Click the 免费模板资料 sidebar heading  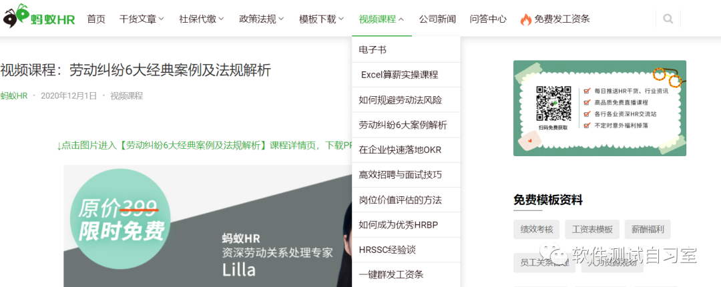[x=548, y=200]
